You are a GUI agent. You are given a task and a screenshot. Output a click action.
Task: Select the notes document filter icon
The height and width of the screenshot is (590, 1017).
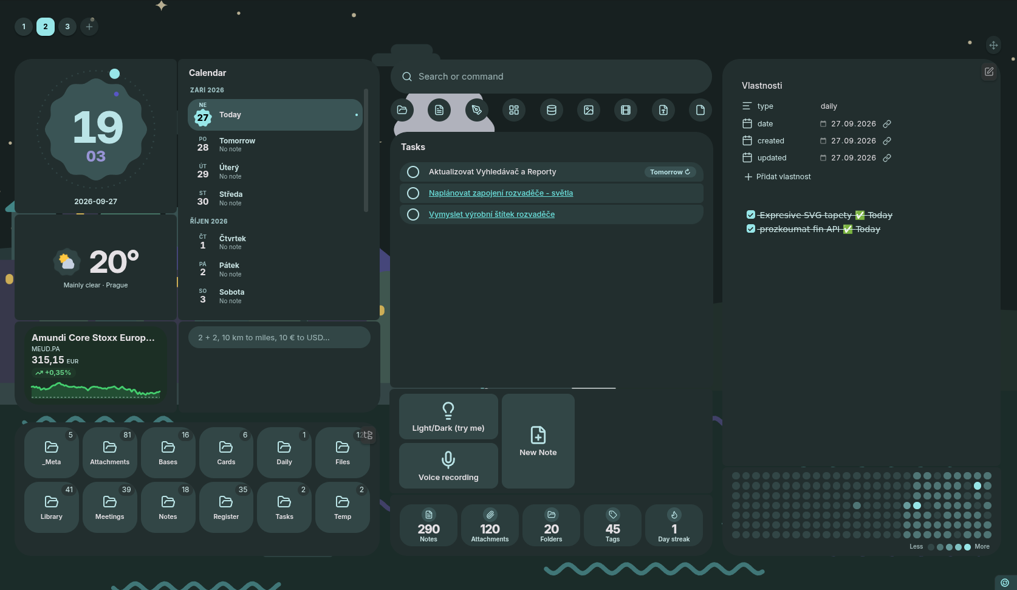coord(439,110)
